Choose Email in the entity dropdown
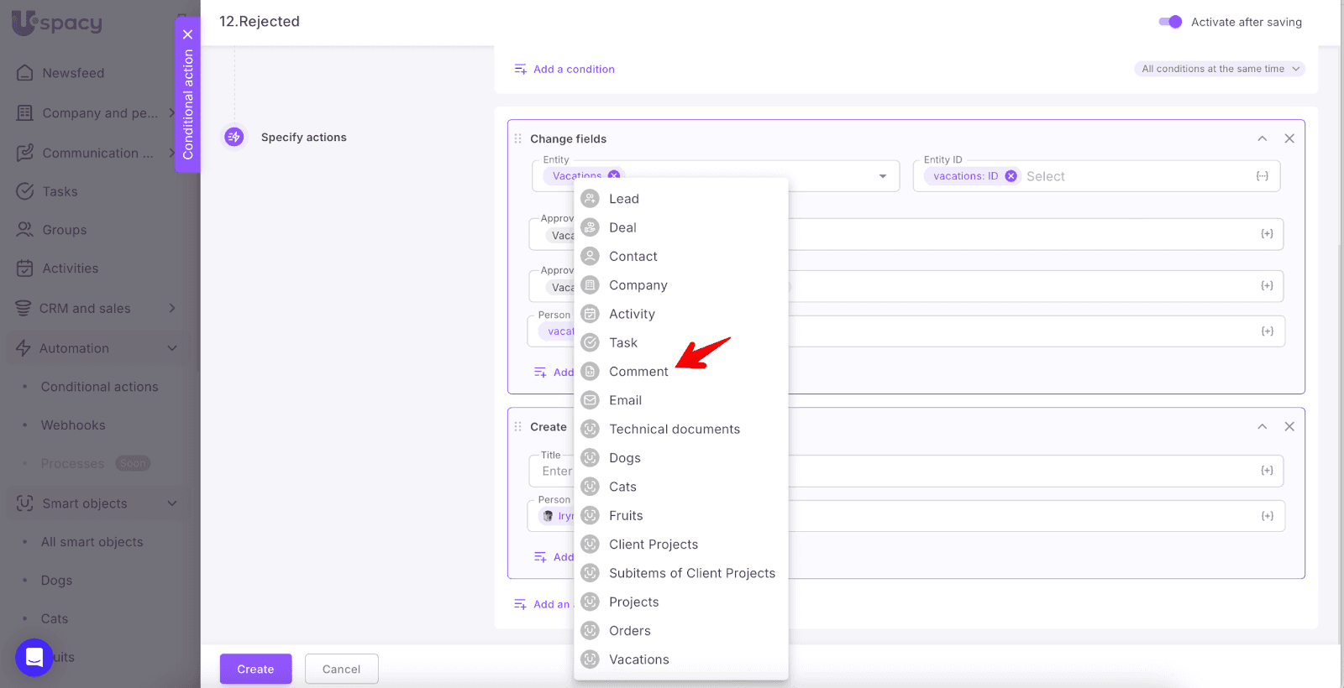The height and width of the screenshot is (688, 1344). [625, 400]
